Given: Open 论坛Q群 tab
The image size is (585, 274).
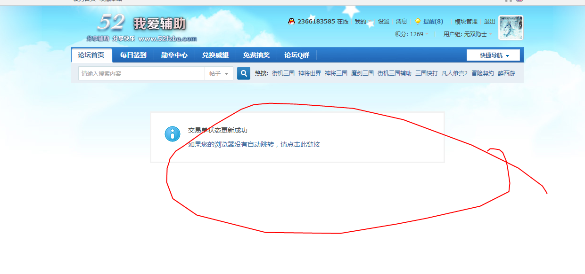Looking at the screenshot, I should click(x=297, y=55).
